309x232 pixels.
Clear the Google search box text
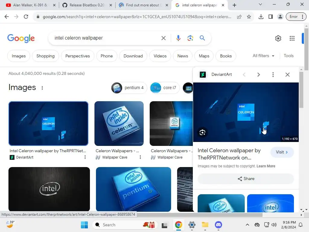[x=163, y=38]
